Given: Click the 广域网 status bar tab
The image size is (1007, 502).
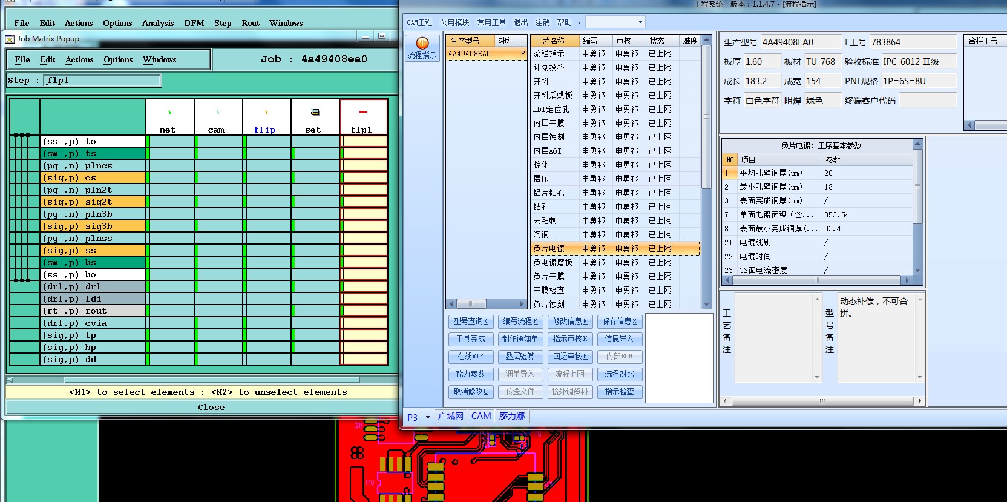Looking at the screenshot, I should 450,416.
